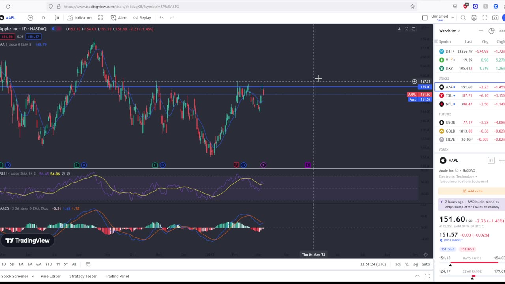
Task: Expand bottom panel with chevron
Action: pyautogui.click(x=417, y=276)
